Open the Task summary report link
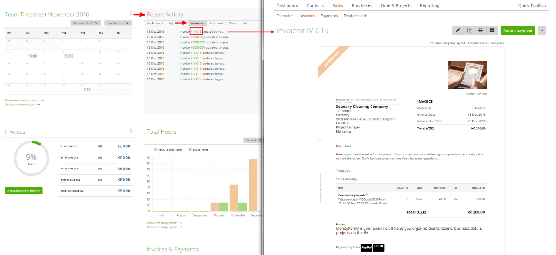 pos(164,223)
